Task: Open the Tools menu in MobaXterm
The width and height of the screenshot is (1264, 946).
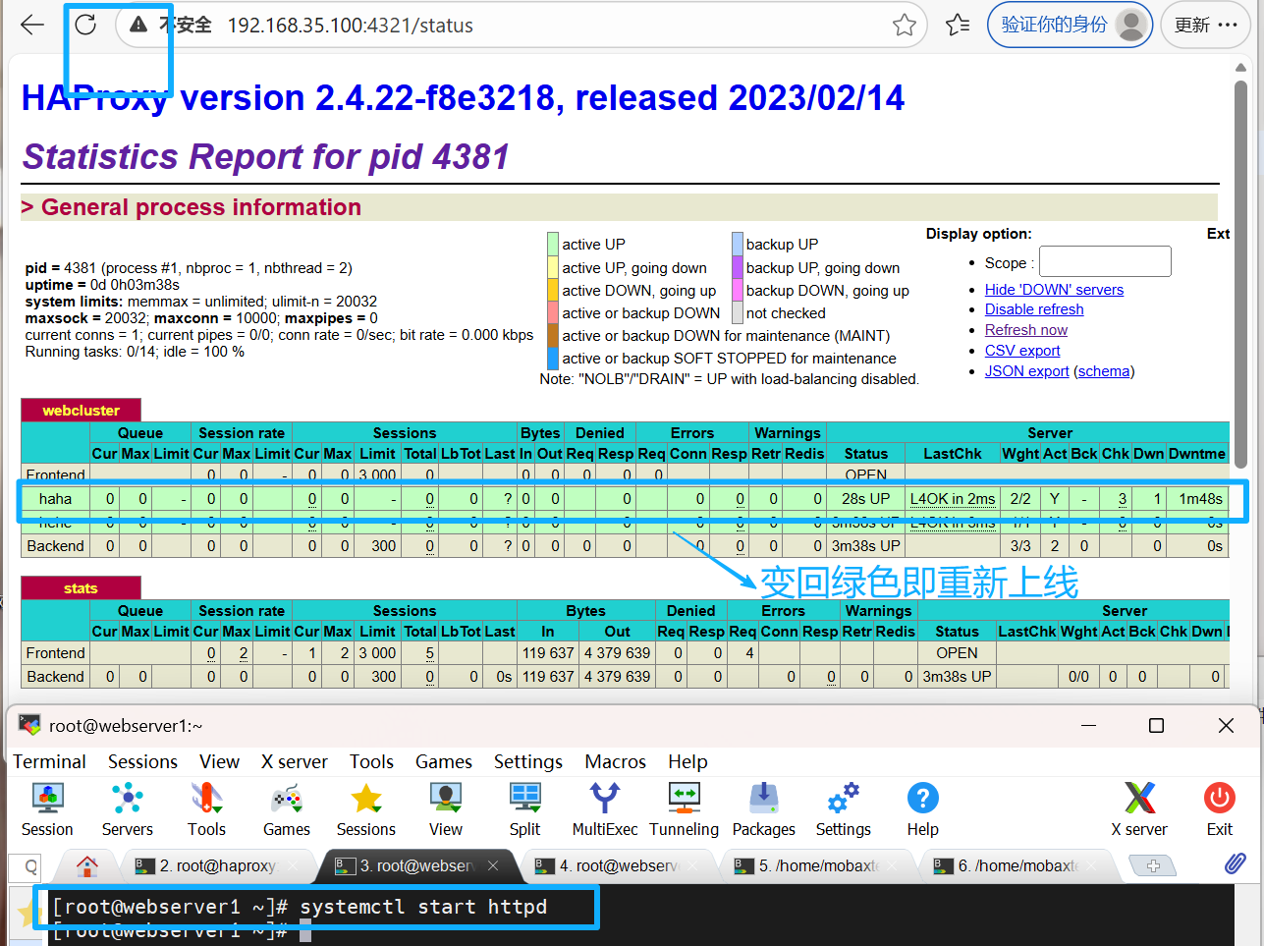Action: 371,761
